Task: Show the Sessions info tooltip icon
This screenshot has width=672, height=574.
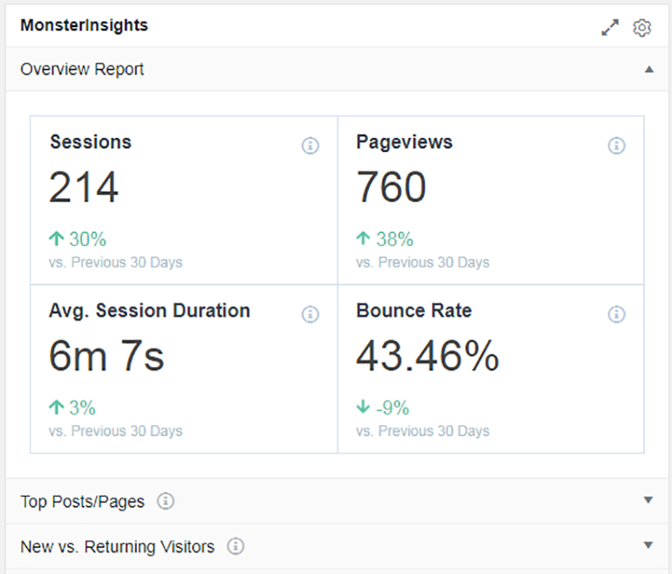Action: click(x=310, y=145)
